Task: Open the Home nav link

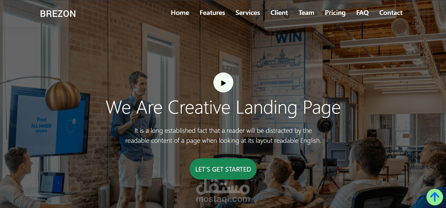Action: point(180,13)
